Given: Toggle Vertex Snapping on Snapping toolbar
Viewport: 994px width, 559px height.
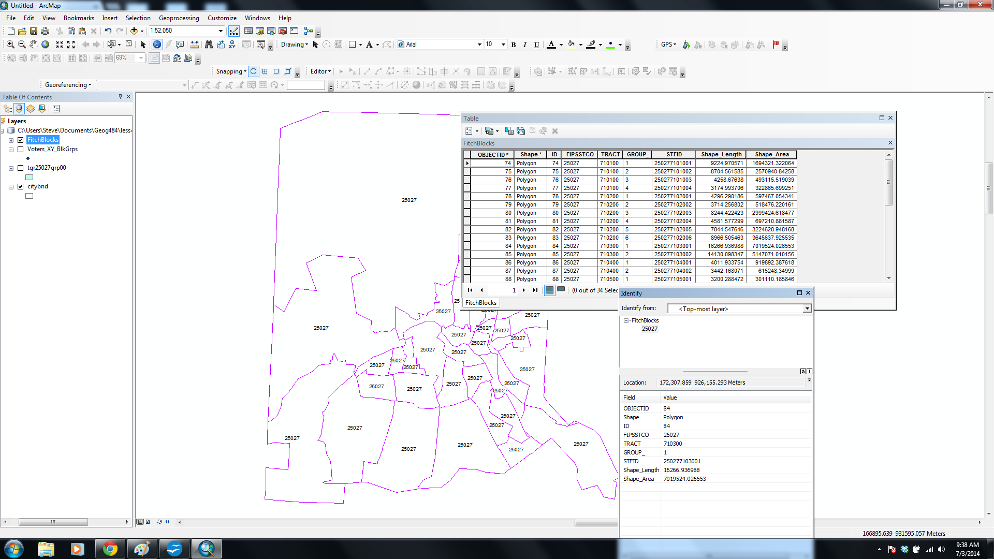Looking at the screenshot, I should tap(276, 71).
